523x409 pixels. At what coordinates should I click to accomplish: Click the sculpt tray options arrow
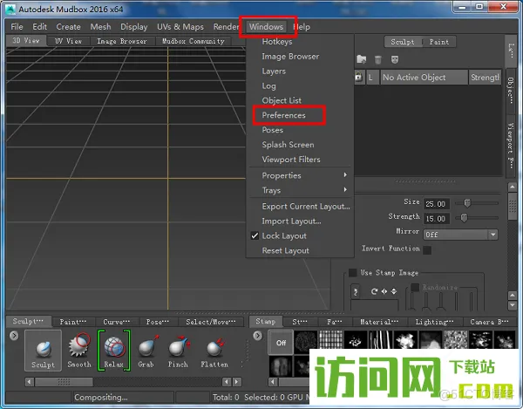click(14, 336)
